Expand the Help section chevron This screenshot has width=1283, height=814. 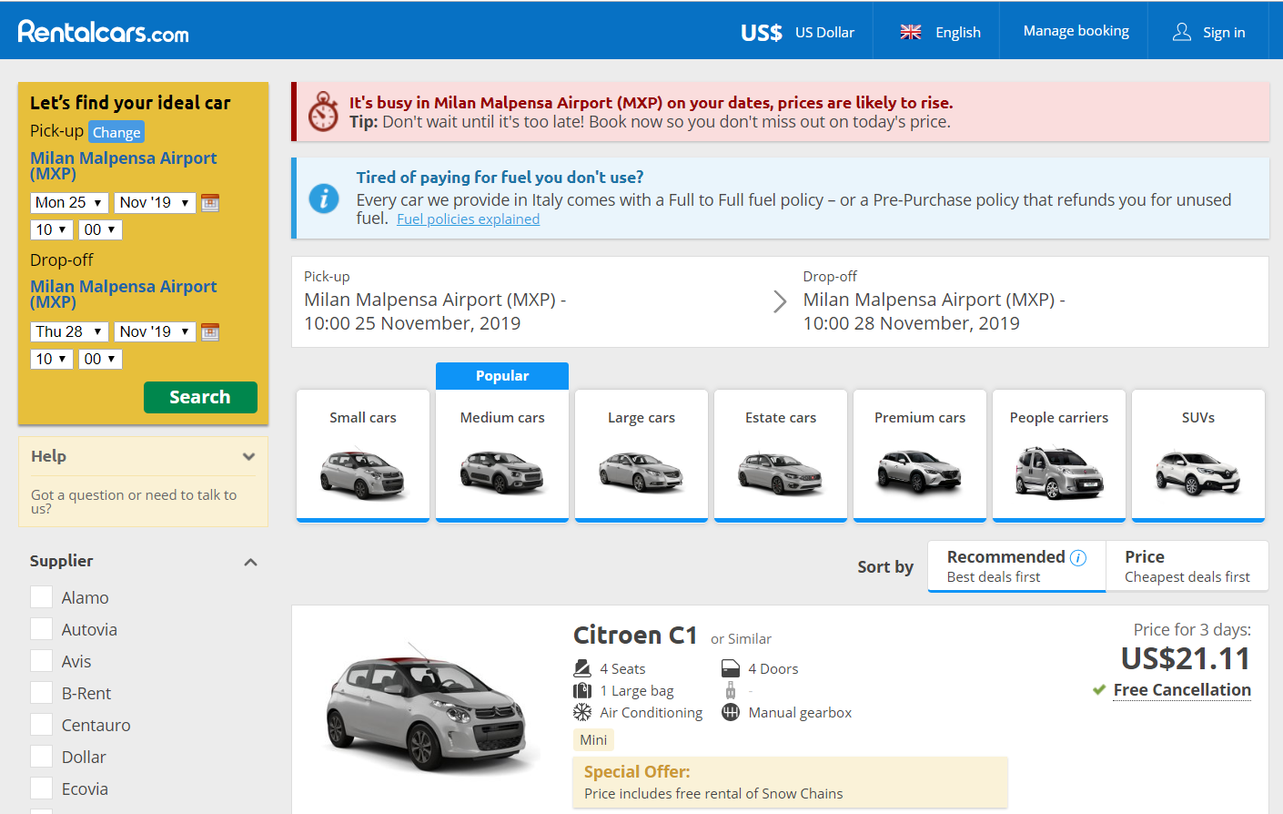(248, 457)
